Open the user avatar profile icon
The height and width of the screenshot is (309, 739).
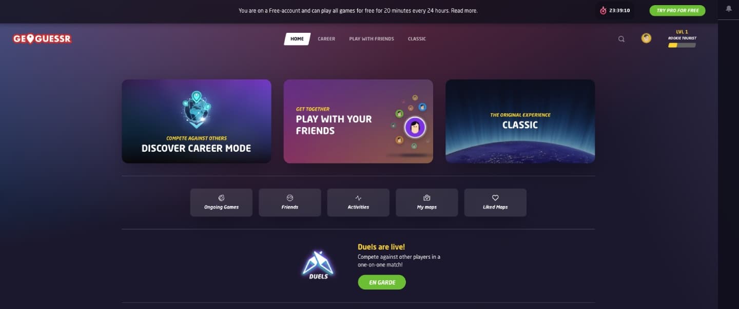pyautogui.click(x=646, y=38)
